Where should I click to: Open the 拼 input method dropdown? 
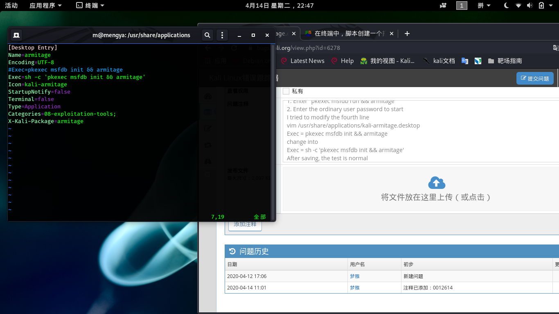(x=484, y=5)
